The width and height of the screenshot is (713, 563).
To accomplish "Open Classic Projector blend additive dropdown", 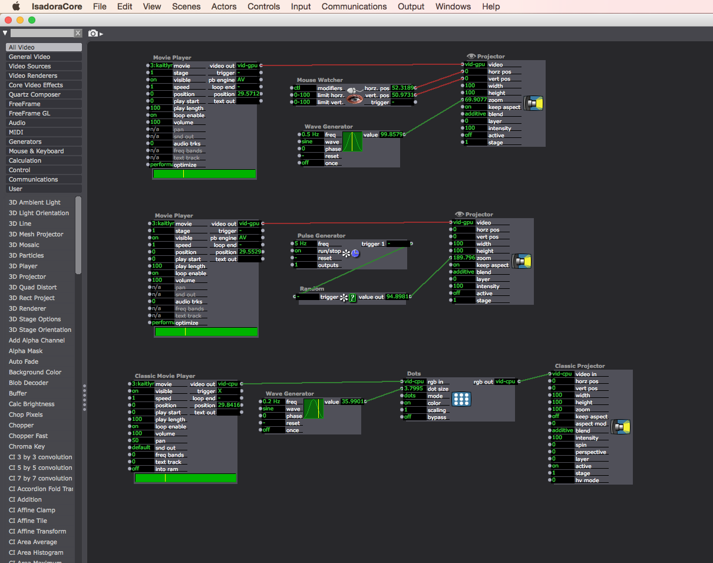I will [562, 431].
